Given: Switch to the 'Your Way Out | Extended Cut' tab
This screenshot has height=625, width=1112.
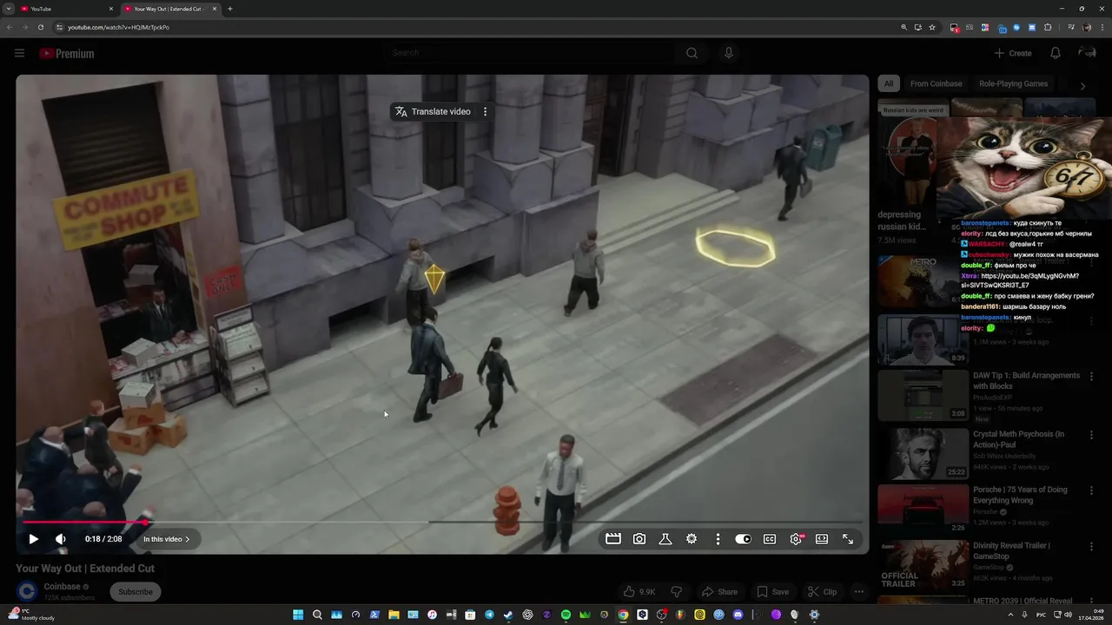Looking at the screenshot, I should [170, 9].
